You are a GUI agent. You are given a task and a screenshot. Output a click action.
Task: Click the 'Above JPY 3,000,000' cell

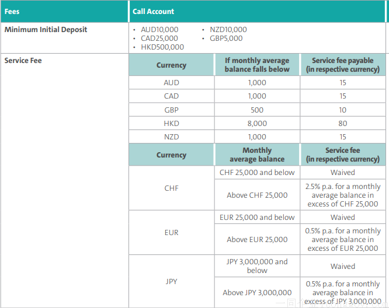pos(257,292)
